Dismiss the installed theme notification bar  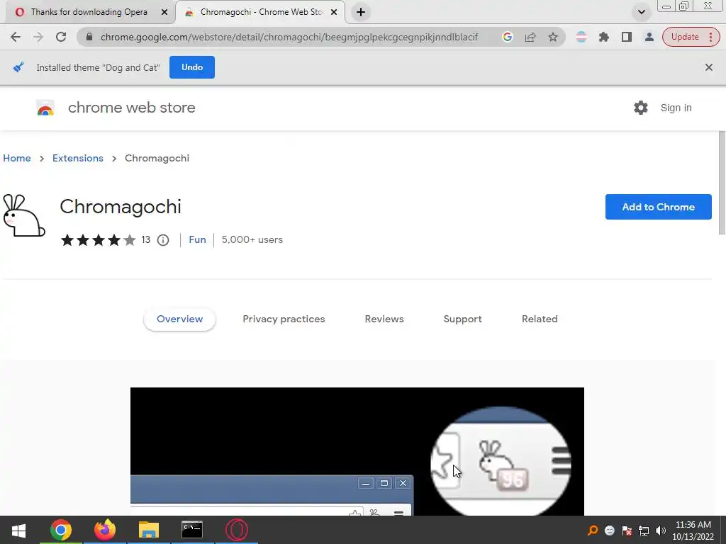709,67
